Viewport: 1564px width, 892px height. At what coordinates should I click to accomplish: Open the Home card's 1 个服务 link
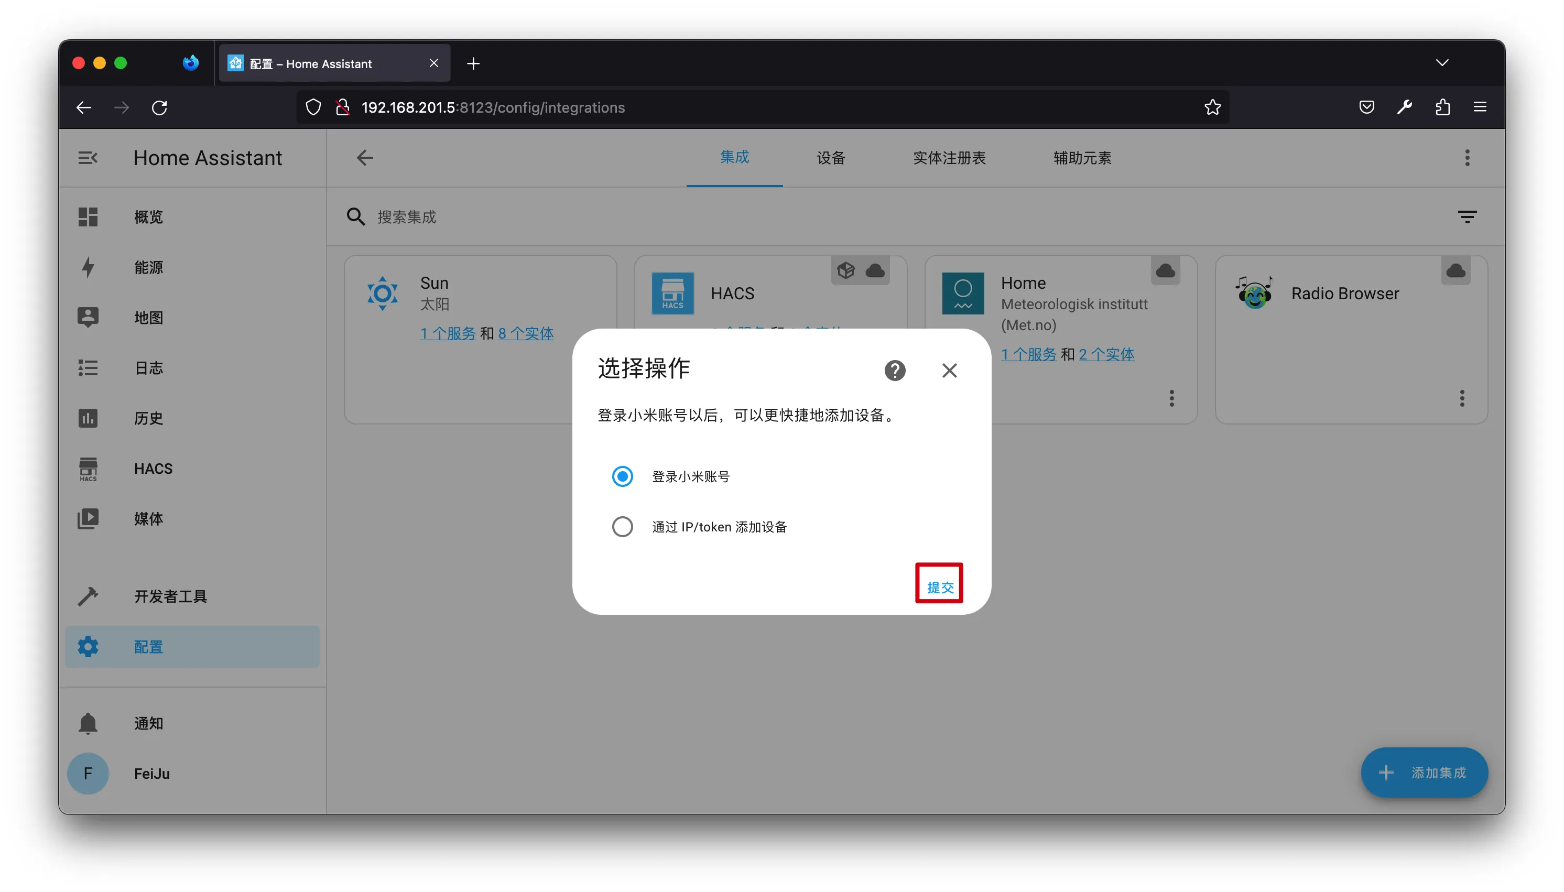pyautogui.click(x=1028, y=354)
